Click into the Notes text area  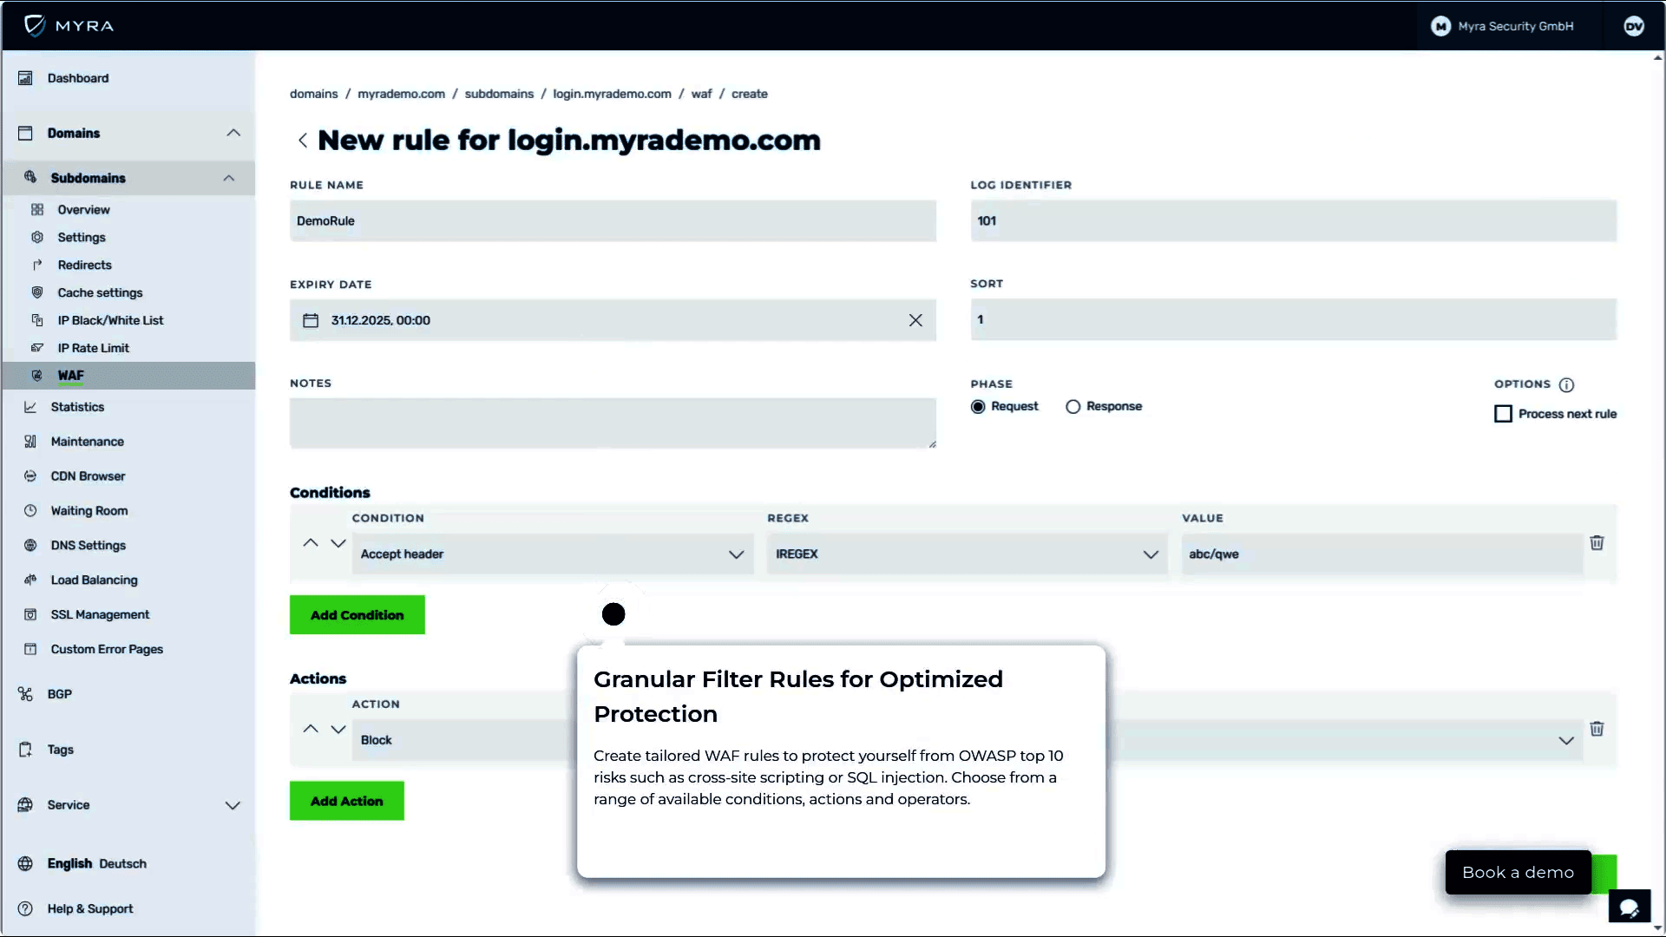point(612,423)
